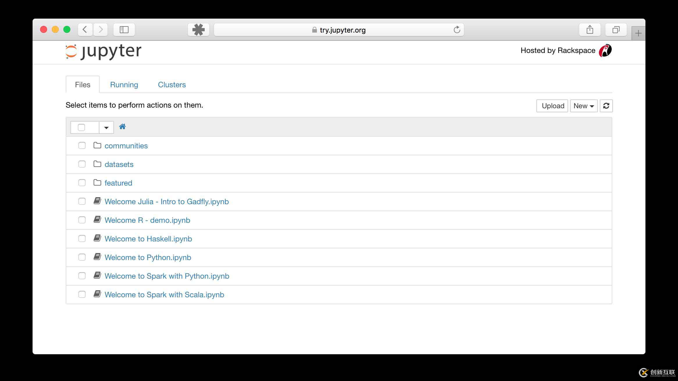Click the Hosted by Rackspace text
This screenshot has height=381, width=678.
558,51
